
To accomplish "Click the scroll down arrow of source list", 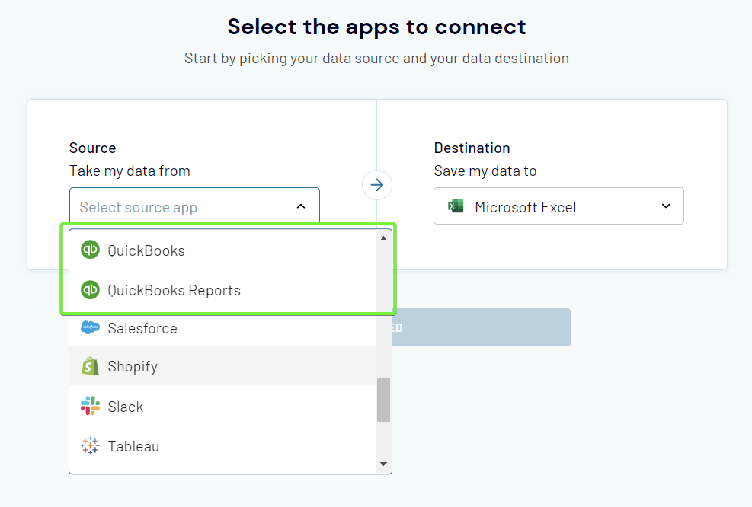I will click(383, 464).
